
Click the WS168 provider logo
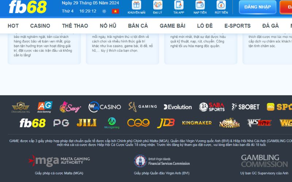259,123
